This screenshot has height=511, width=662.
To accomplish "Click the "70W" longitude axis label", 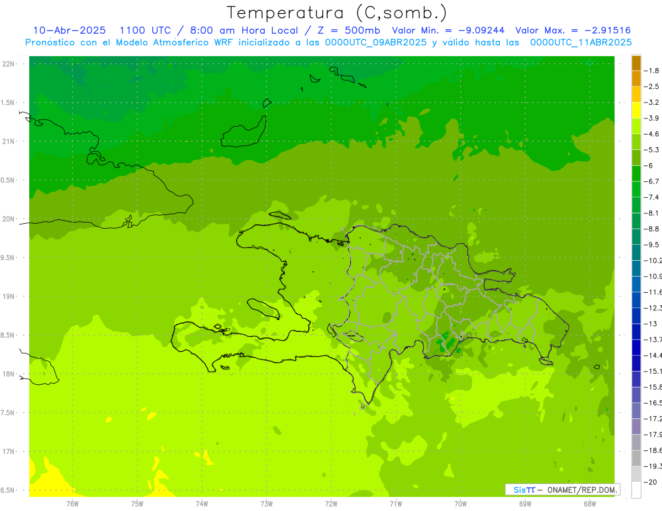I will point(461,504).
